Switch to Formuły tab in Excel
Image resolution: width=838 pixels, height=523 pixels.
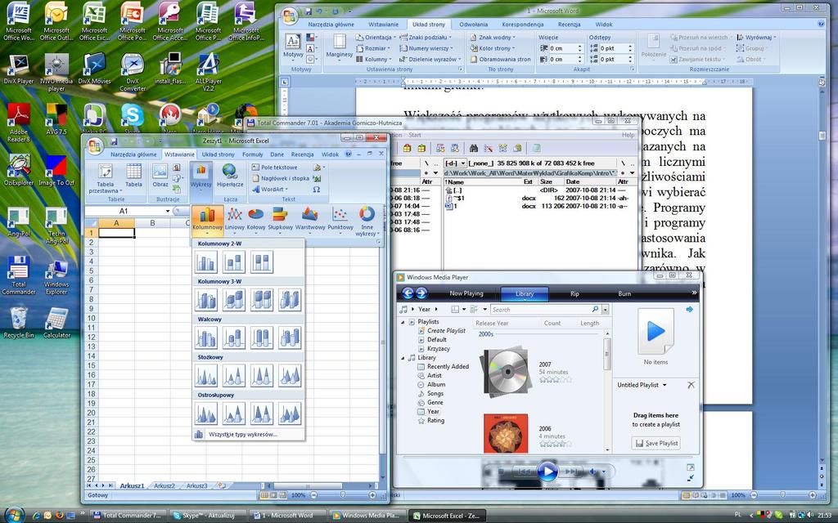click(x=252, y=154)
